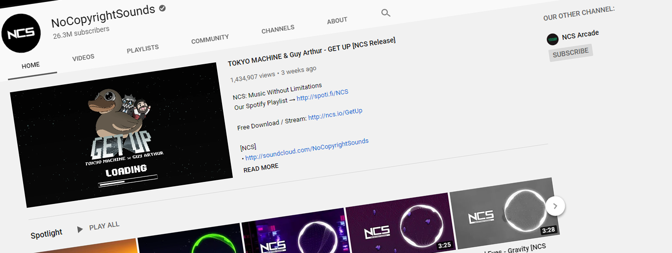Image resolution: width=672 pixels, height=253 pixels.
Task: Open the HOME tab
Action: pyautogui.click(x=31, y=65)
